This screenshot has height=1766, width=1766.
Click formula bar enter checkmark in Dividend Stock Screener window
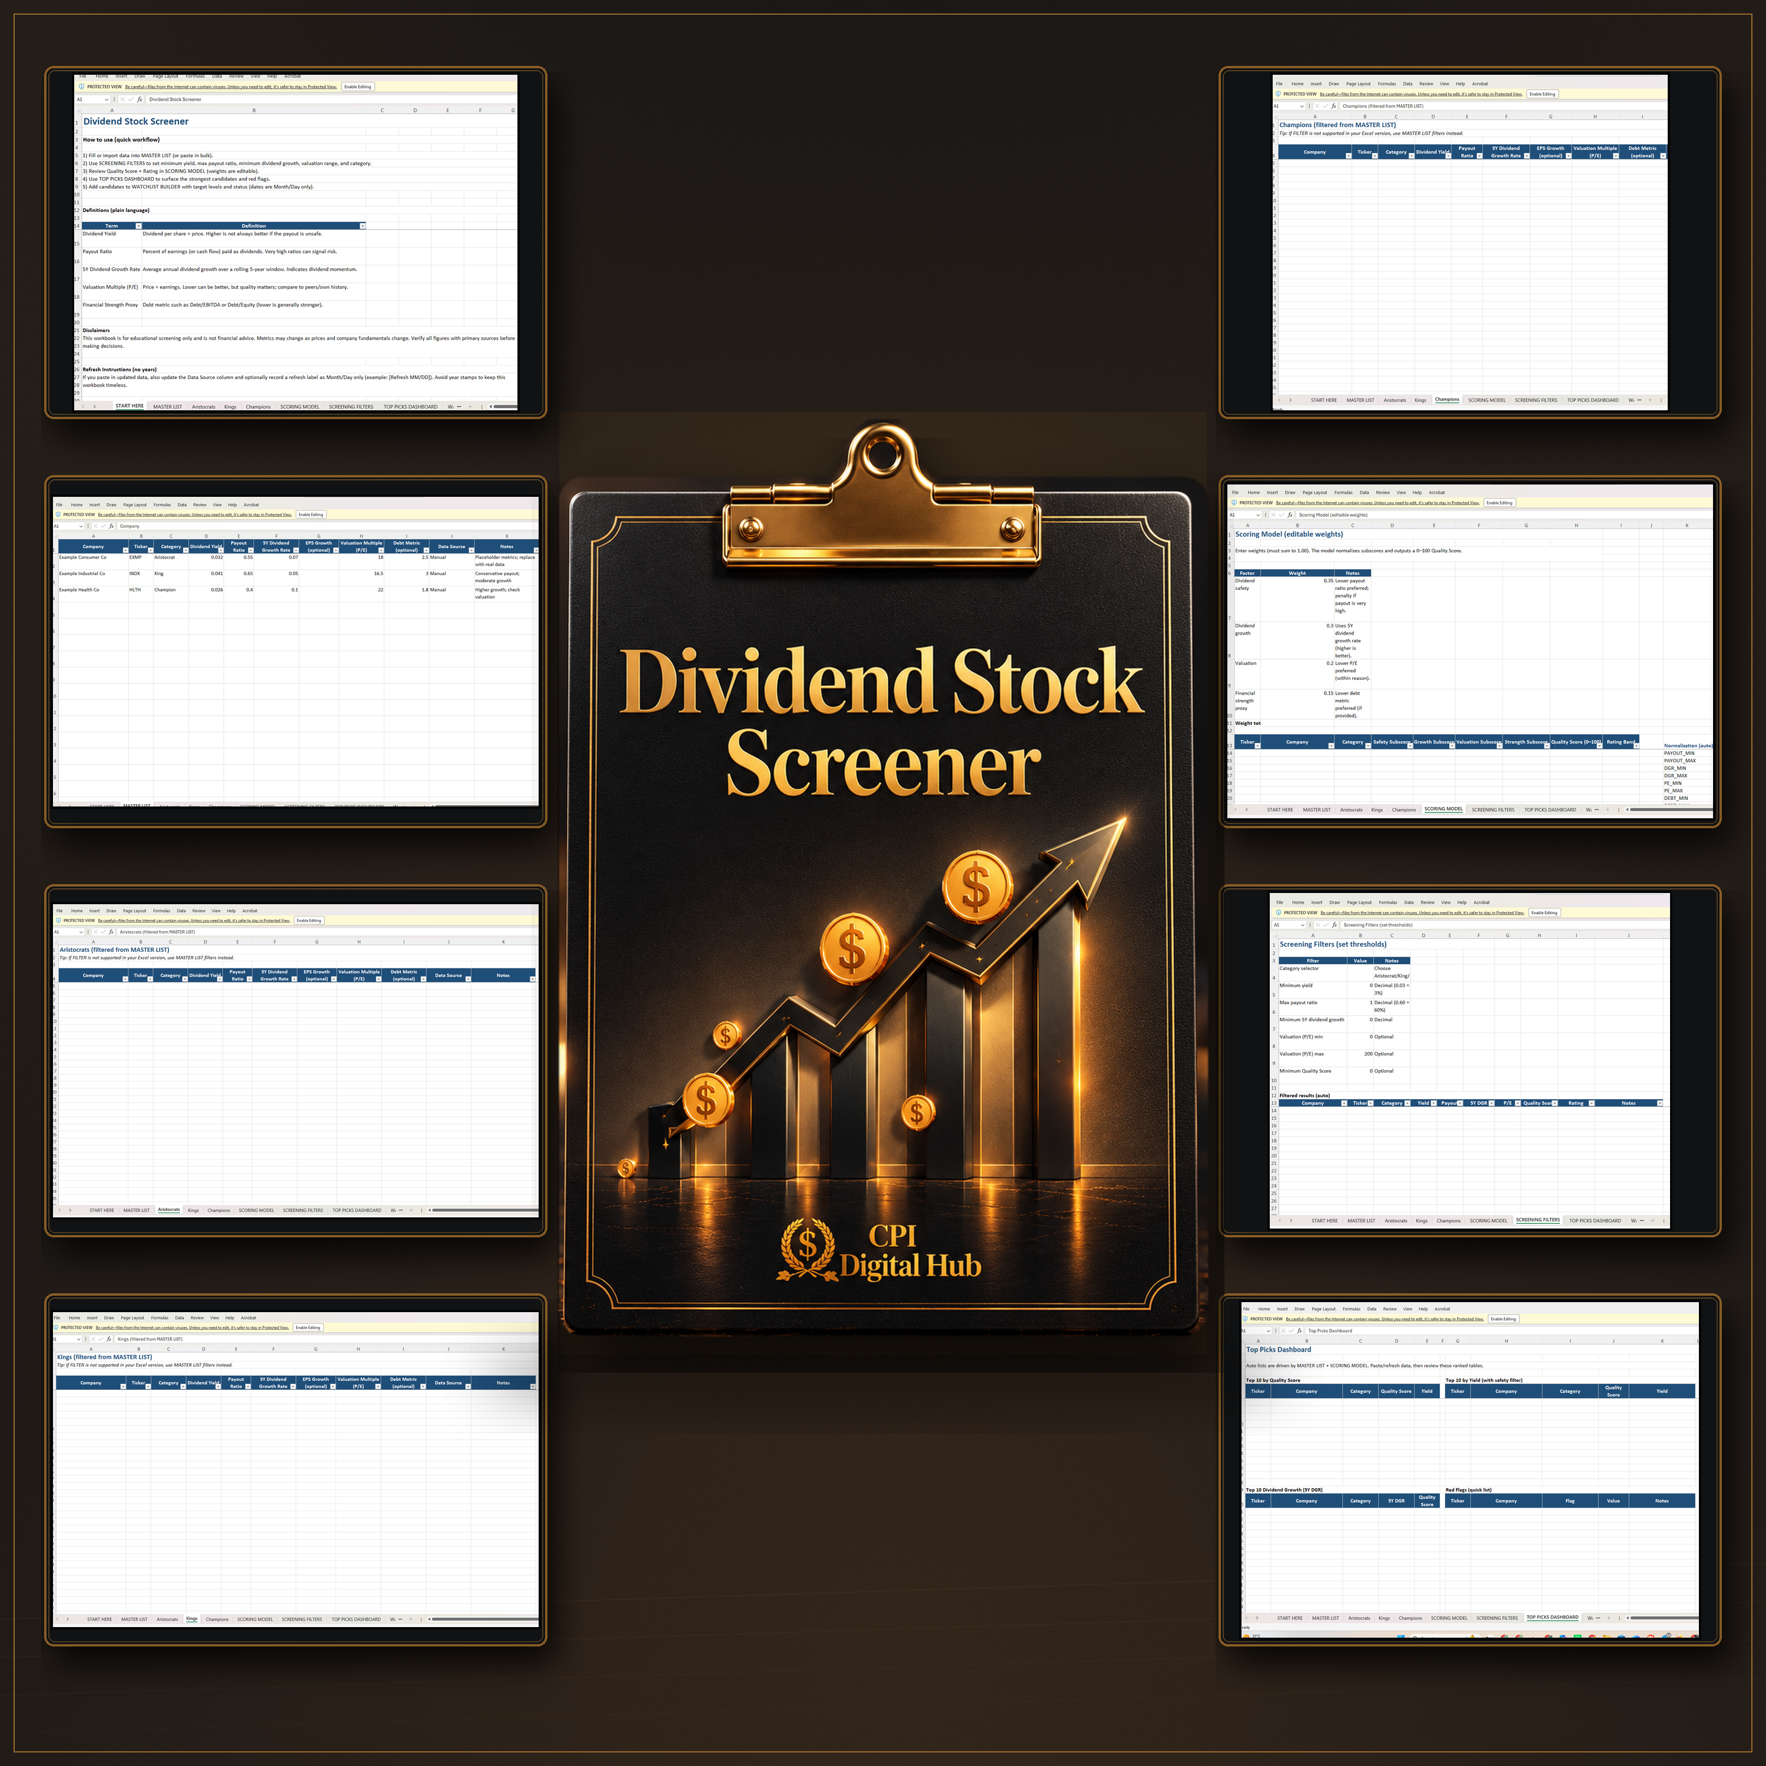(131, 99)
